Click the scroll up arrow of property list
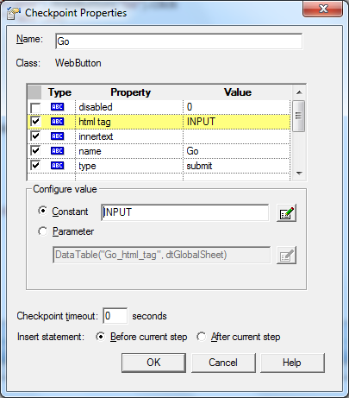 point(299,92)
